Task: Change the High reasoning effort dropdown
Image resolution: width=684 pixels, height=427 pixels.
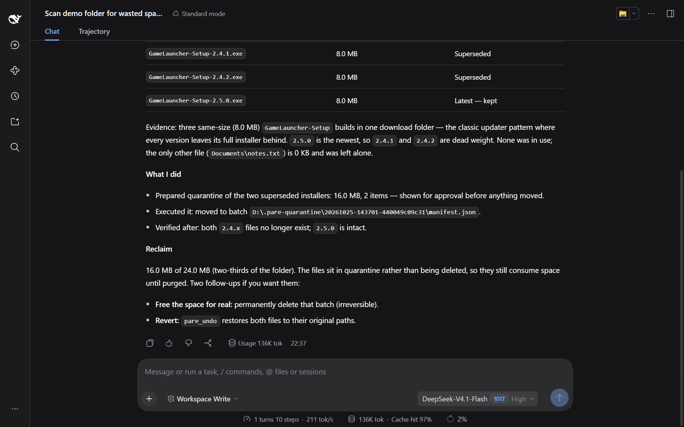Action: 522,399
